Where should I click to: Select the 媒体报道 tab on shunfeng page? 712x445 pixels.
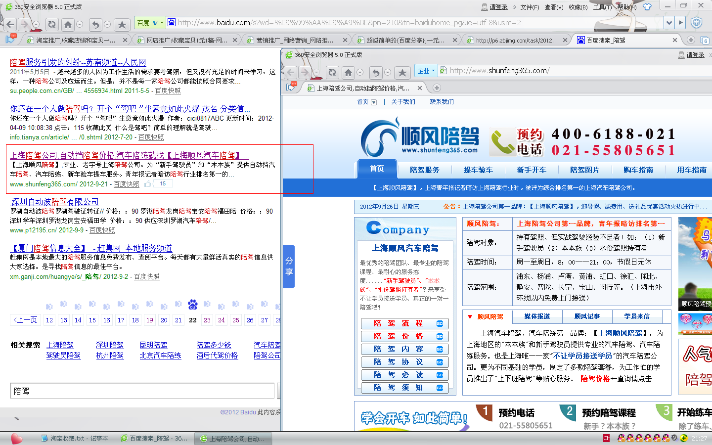point(537,316)
